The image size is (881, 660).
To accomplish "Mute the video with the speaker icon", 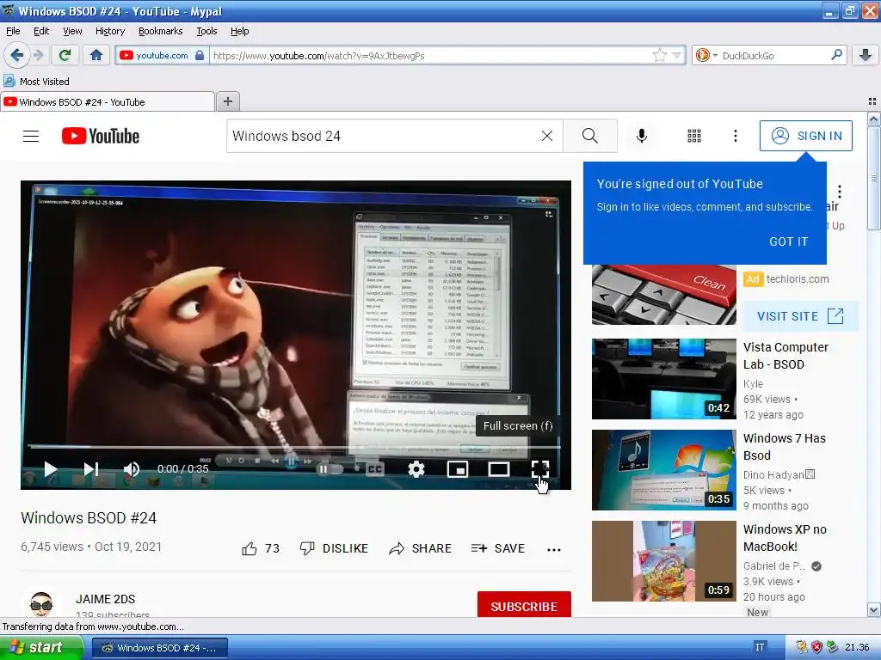I will coord(131,468).
